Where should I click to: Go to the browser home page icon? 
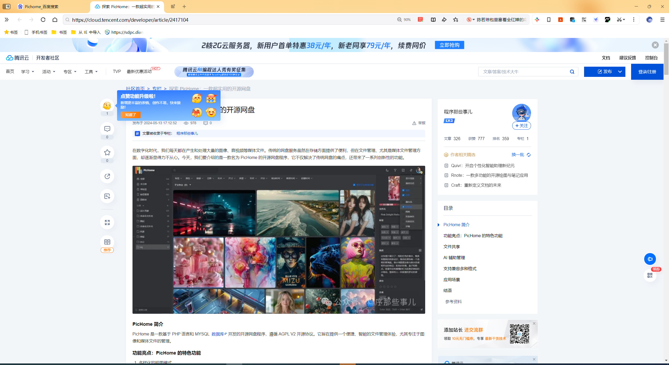(x=55, y=20)
